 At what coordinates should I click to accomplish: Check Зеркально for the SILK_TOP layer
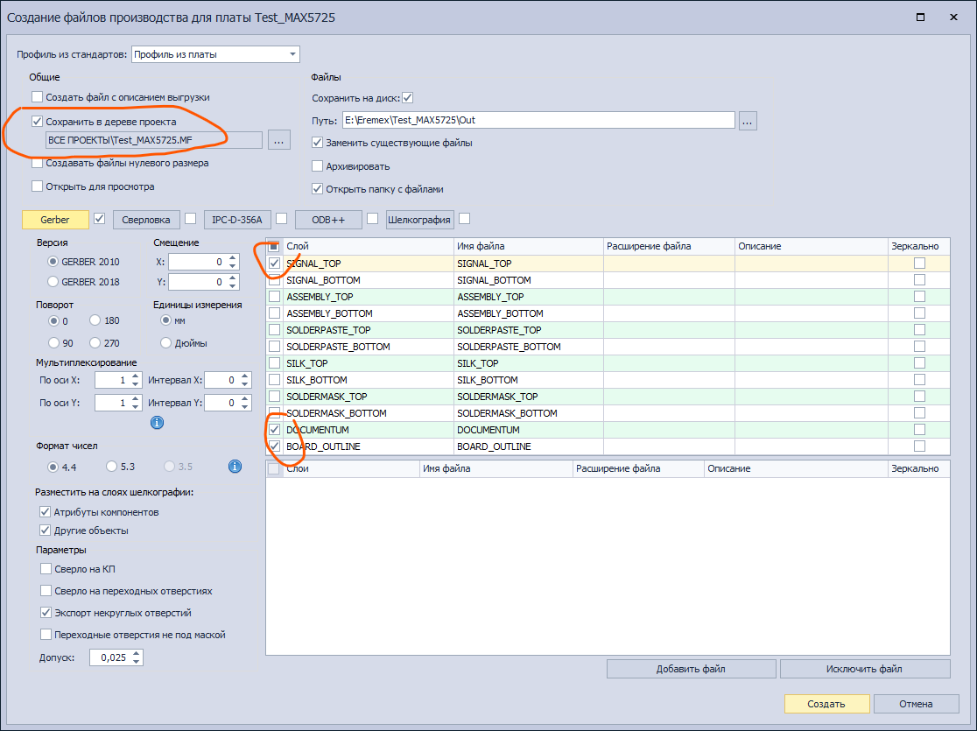click(x=918, y=363)
